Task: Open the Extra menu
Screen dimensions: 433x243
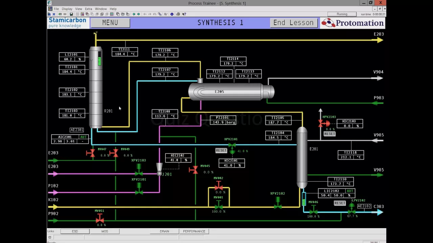Action: (x=88, y=9)
